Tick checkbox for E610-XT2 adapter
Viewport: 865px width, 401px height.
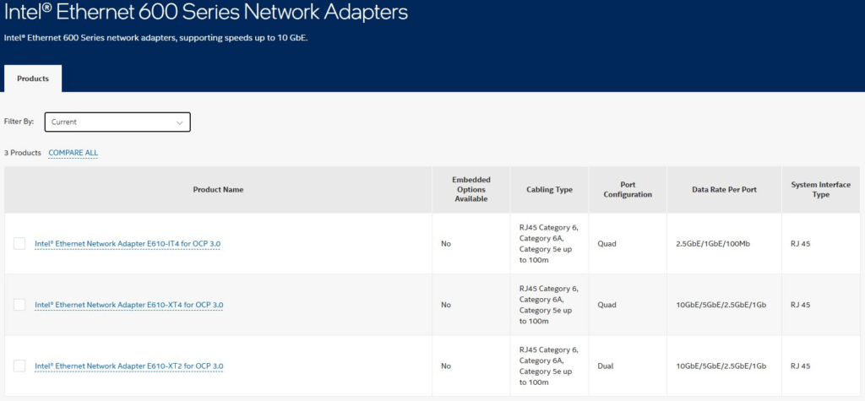pos(19,366)
